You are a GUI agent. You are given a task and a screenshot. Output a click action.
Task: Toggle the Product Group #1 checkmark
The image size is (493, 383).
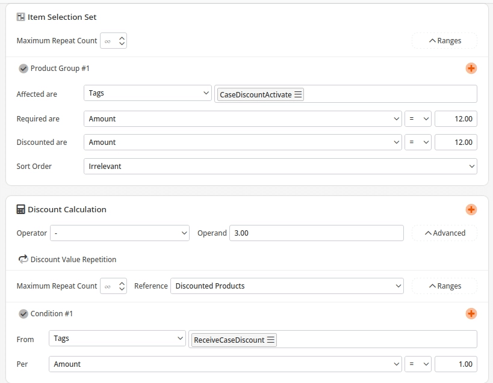click(23, 69)
